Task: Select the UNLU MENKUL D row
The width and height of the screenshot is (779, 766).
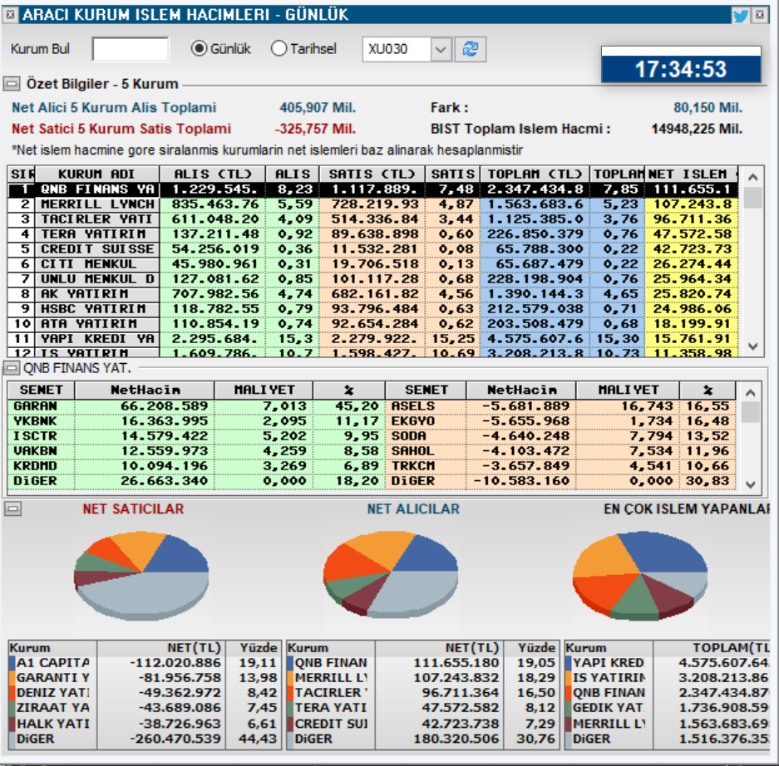Action: click(x=373, y=279)
